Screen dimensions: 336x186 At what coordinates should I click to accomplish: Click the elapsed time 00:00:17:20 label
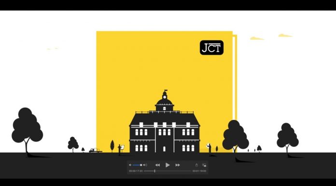136,171
